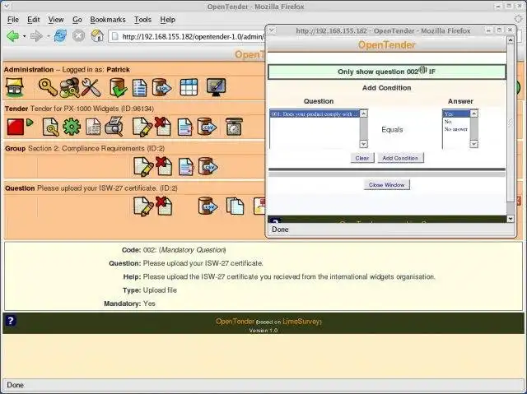The image size is (527, 394).
Task: Delete tender using red X icon in Tender bar
Action: coord(163,127)
